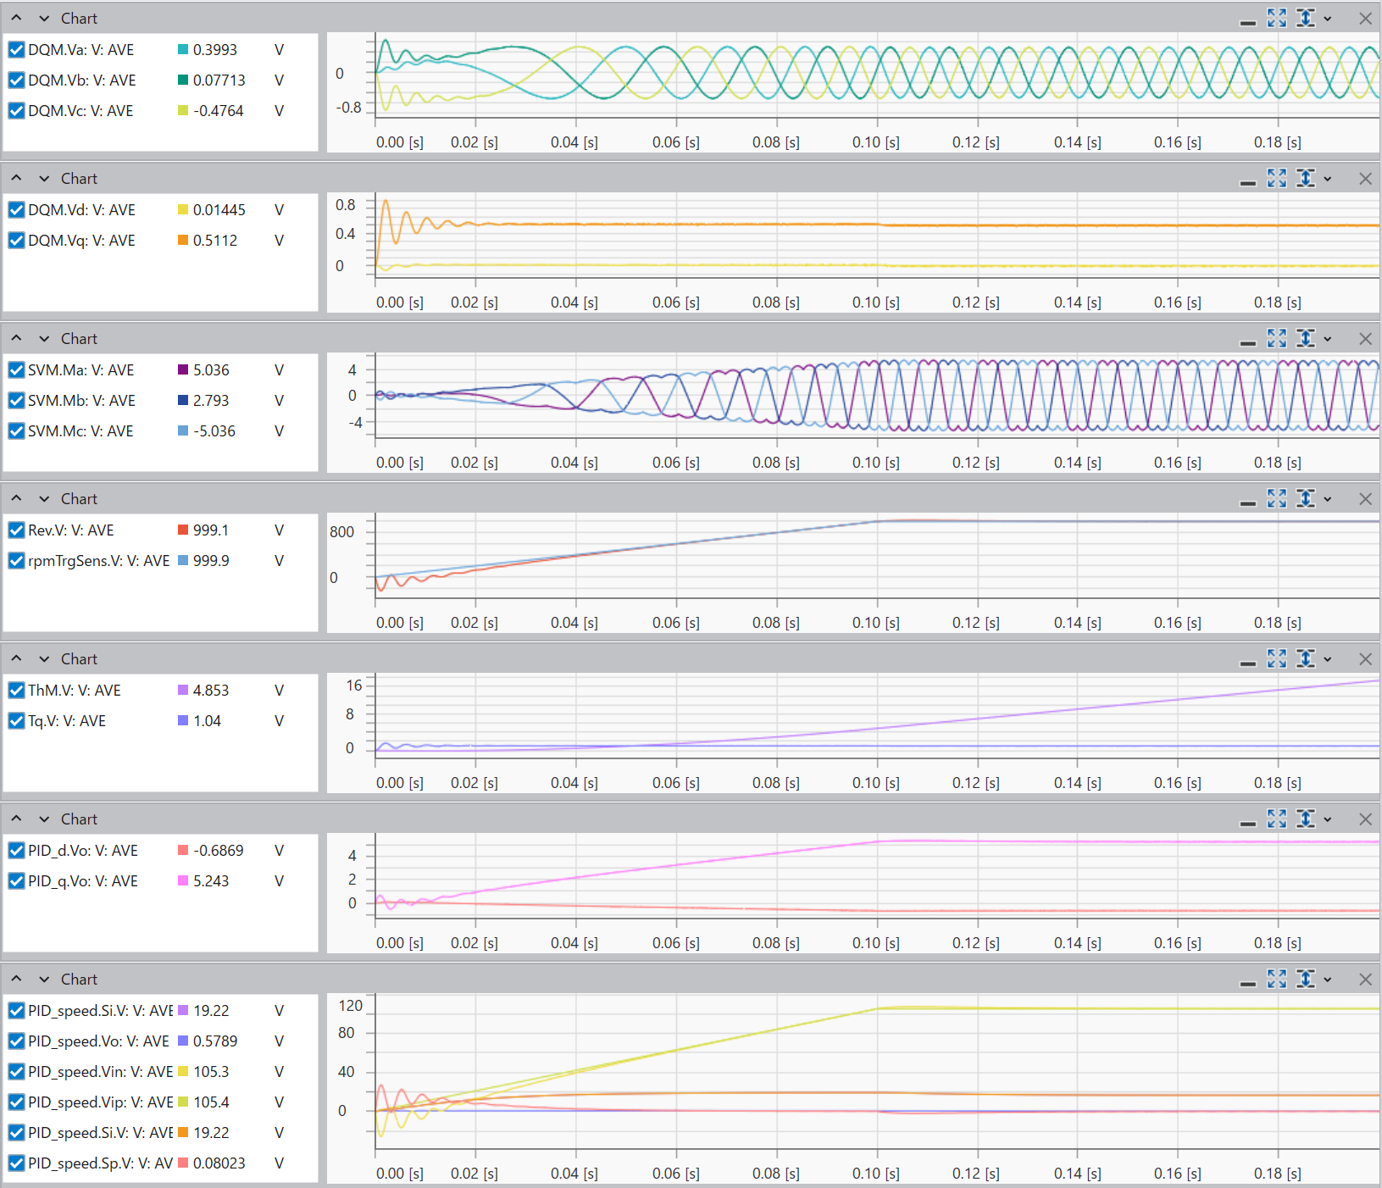Fit the PID_speed chart to view with the four-arrows icon
The image size is (1382, 1188).
pos(1276,979)
